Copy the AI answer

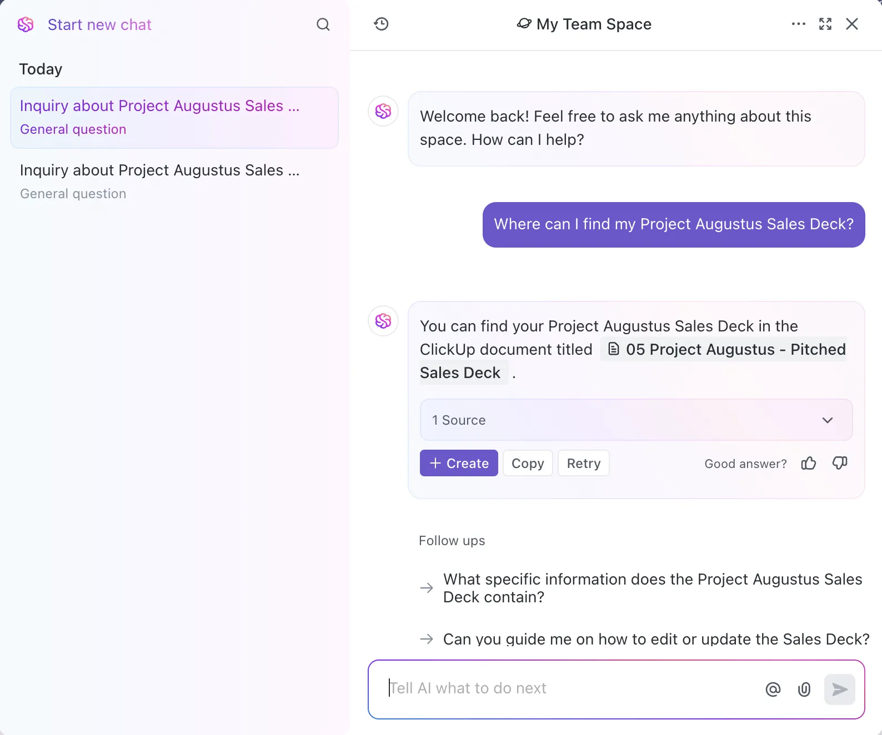click(528, 463)
